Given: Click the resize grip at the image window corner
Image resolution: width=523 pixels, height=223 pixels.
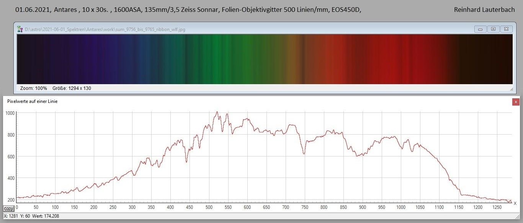Looking at the screenshot, I should coord(511,89).
